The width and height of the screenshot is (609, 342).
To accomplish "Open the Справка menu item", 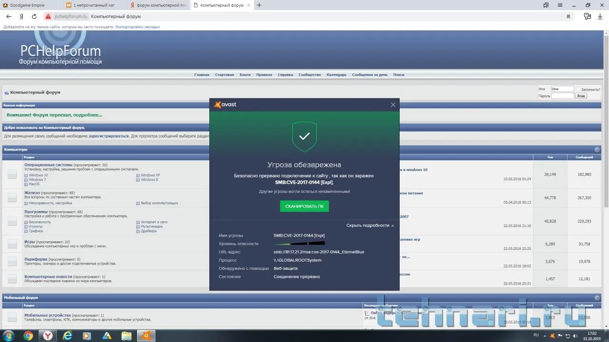I will click(x=285, y=75).
